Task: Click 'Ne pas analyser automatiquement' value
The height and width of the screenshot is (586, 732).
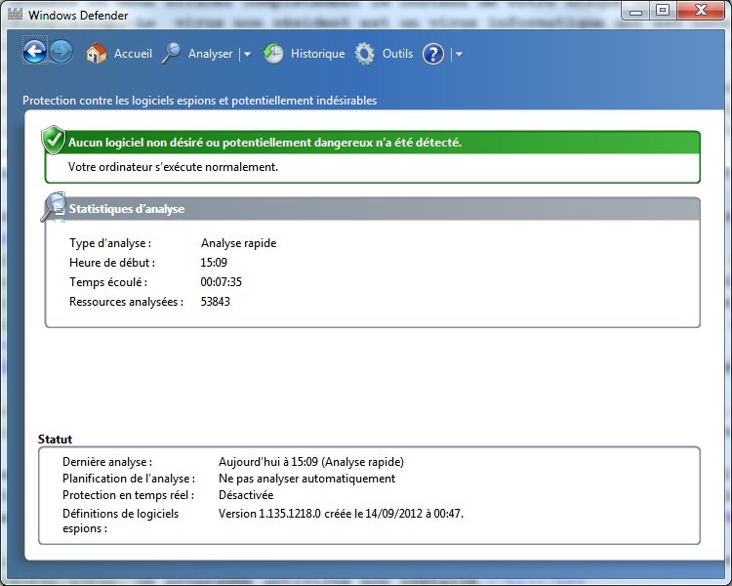Action: click(x=306, y=479)
